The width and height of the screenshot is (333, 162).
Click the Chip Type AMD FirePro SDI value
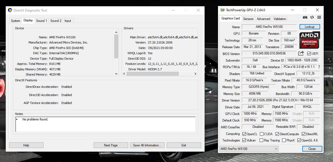click(x=66, y=48)
